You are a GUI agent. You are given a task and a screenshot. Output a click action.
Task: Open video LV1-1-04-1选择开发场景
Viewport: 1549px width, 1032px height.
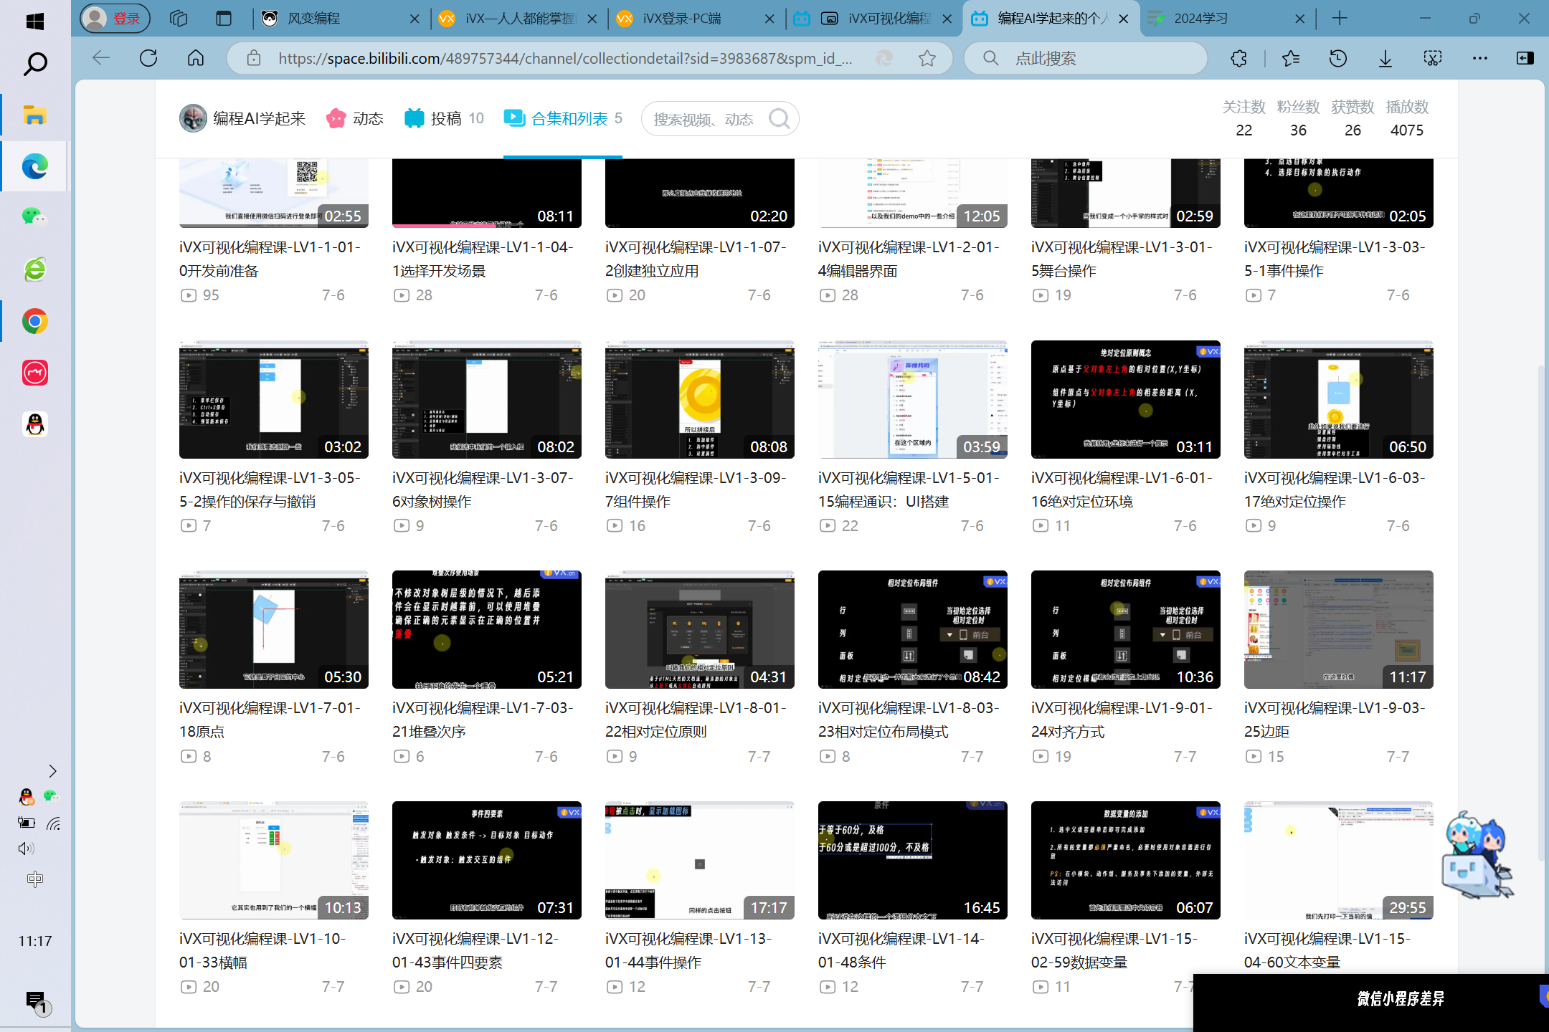(483, 259)
